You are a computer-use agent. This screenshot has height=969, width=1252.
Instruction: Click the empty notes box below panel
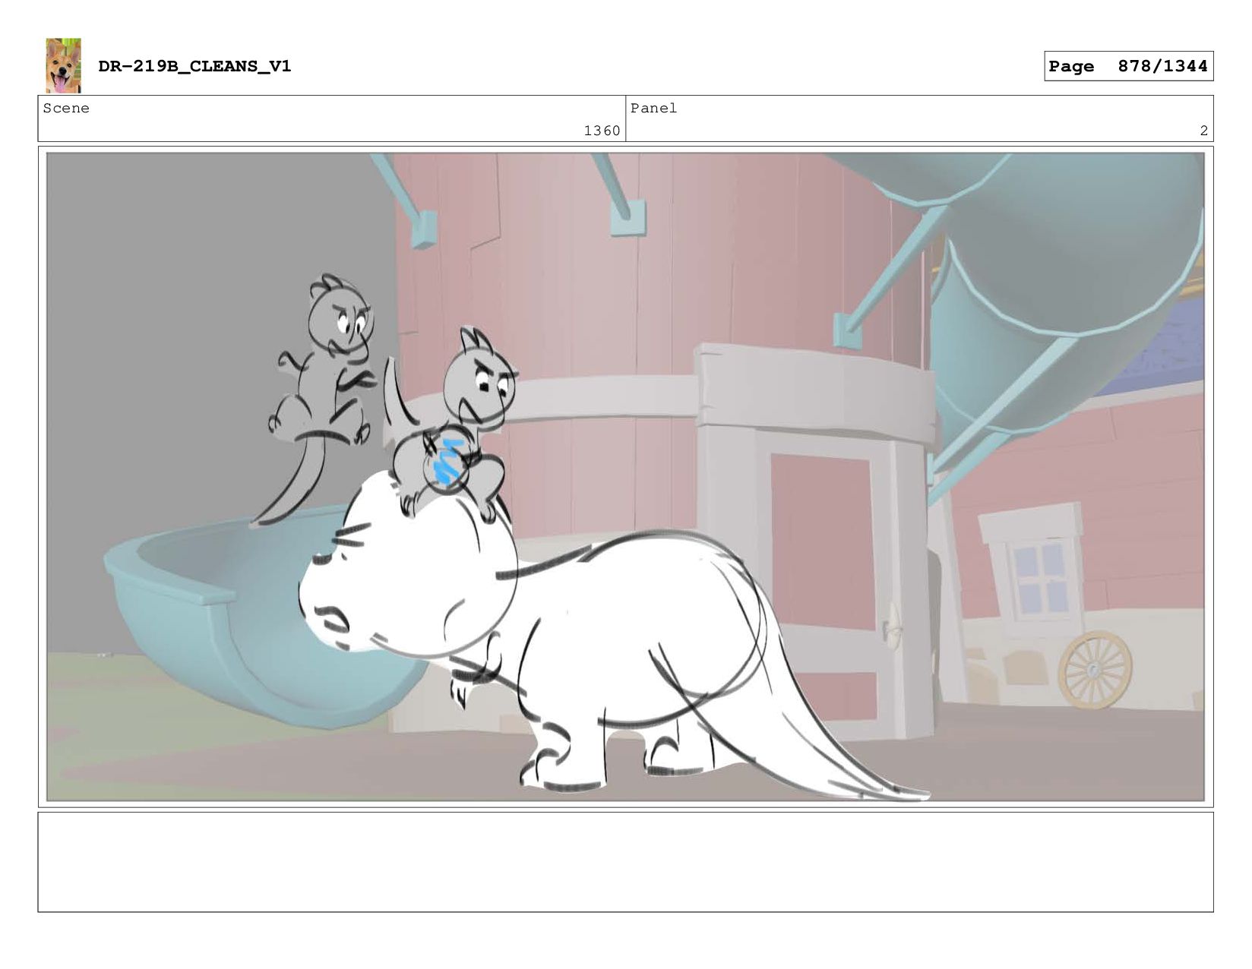pyautogui.click(x=625, y=862)
